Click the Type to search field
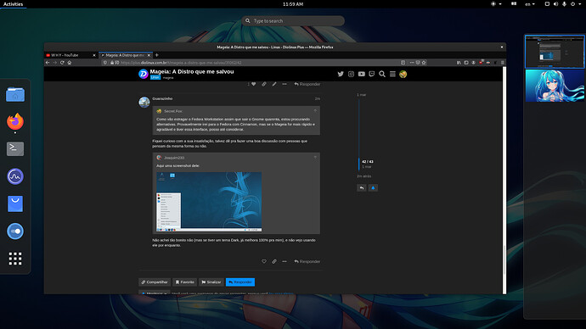The height and width of the screenshot is (329, 586). pyautogui.click(x=293, y=21)
